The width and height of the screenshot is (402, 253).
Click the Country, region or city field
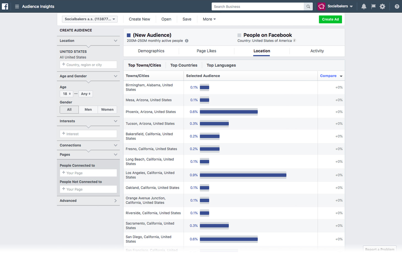point(88,65)
